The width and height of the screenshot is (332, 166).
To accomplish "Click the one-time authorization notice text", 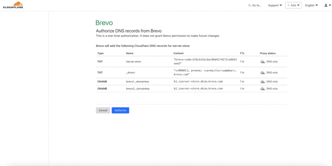I will coord(158,36).
